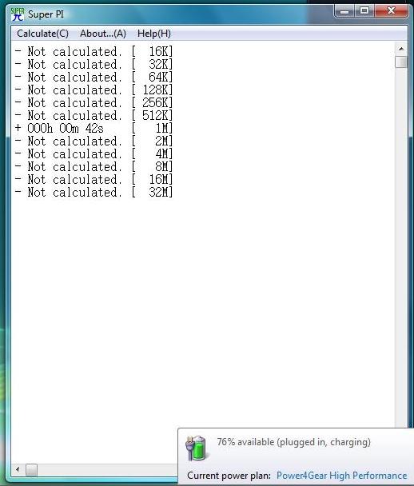Select the 128K not calculated row

pyautogui.click(x=94, y=90)
